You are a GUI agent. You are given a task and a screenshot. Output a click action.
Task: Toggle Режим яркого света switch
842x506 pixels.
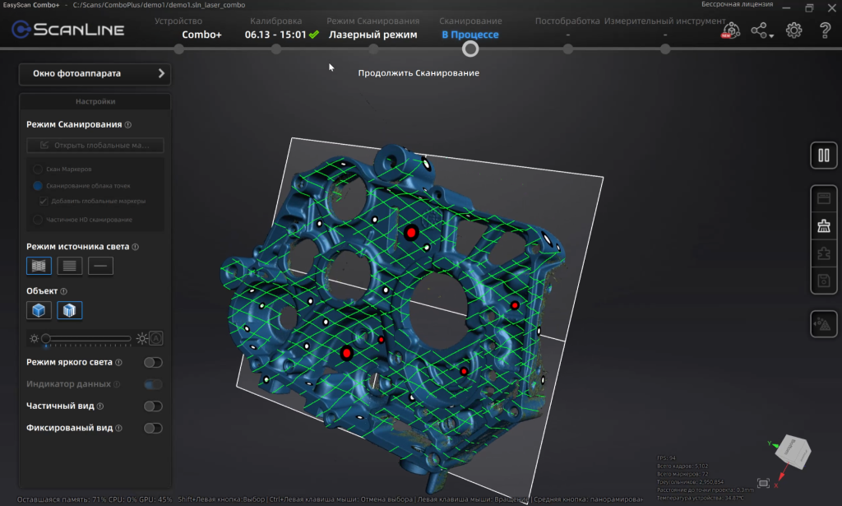tap(153, 362)
